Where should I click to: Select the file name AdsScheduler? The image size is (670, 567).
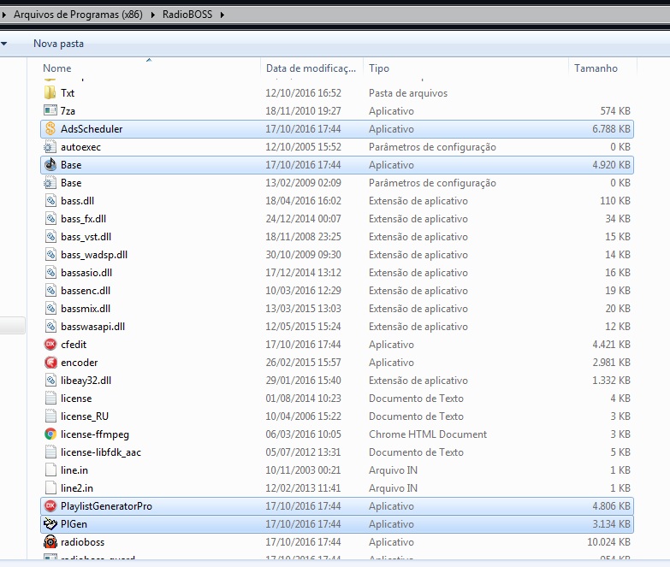tap(92, 129)
